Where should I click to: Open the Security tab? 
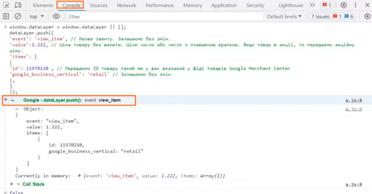pyautogui.click(x=255, y=5)
